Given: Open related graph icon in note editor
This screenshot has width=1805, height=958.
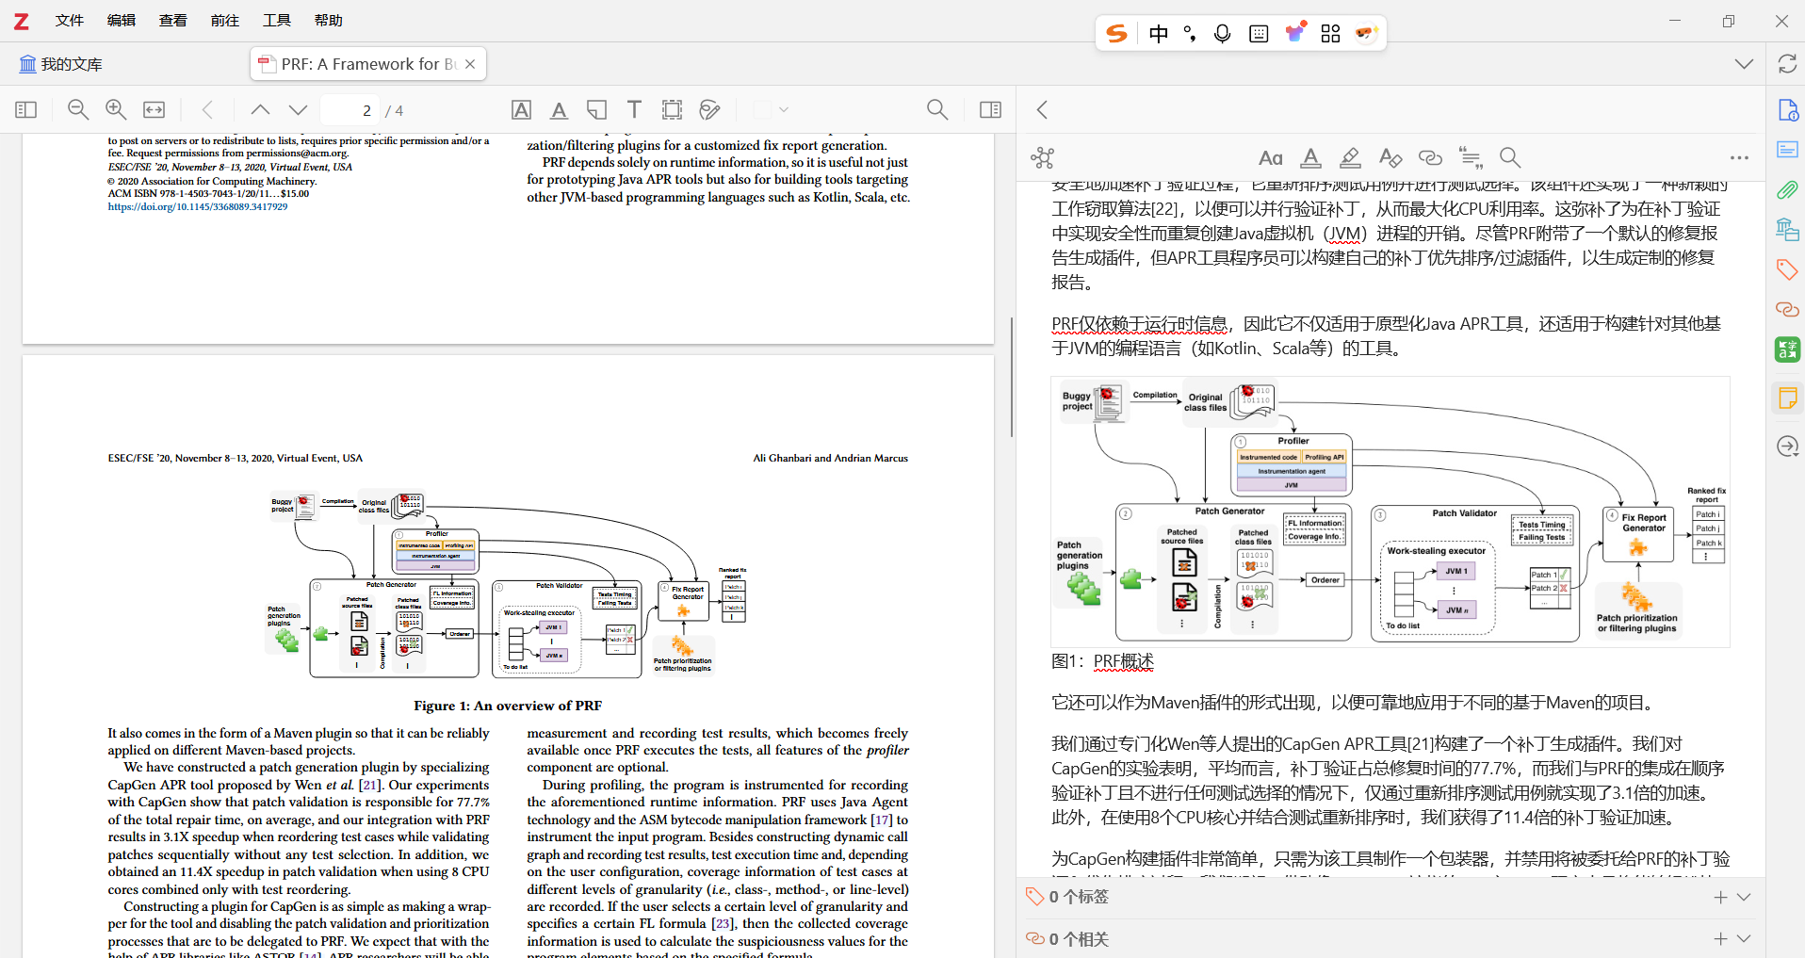Looking at the screenshot, I should pos(1042,157).
